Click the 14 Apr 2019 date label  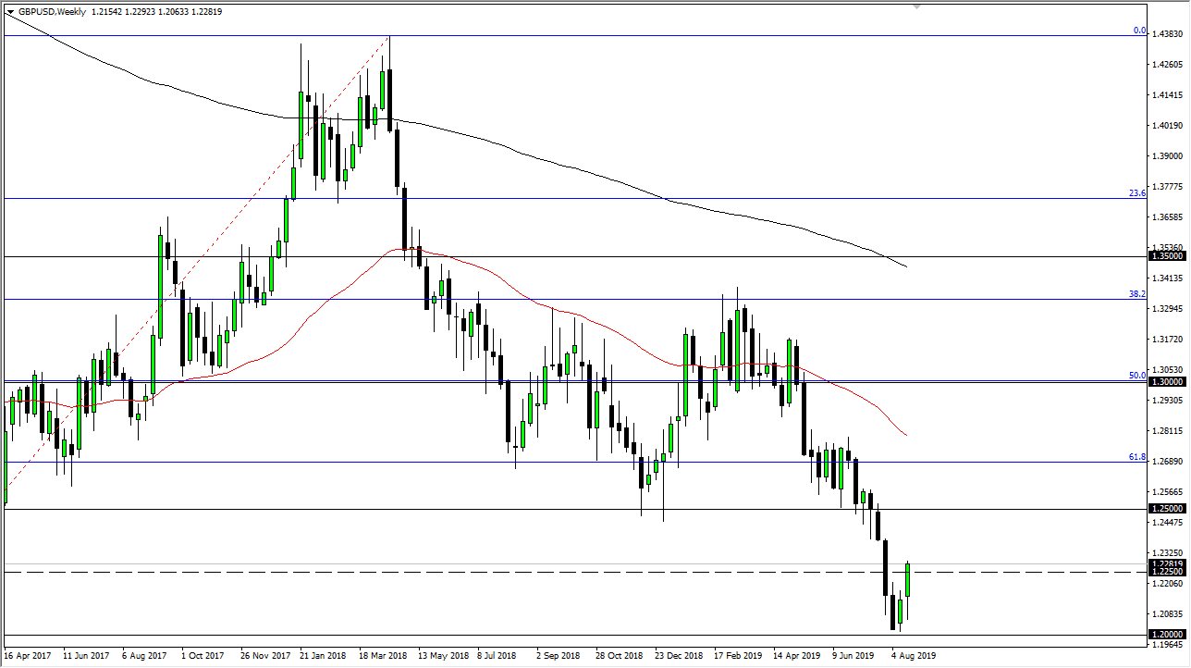click(x=797, y=655)
